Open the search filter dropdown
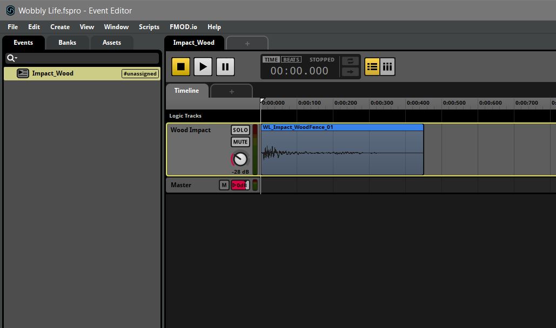556x328 pixels. click(x=12, y=58)
